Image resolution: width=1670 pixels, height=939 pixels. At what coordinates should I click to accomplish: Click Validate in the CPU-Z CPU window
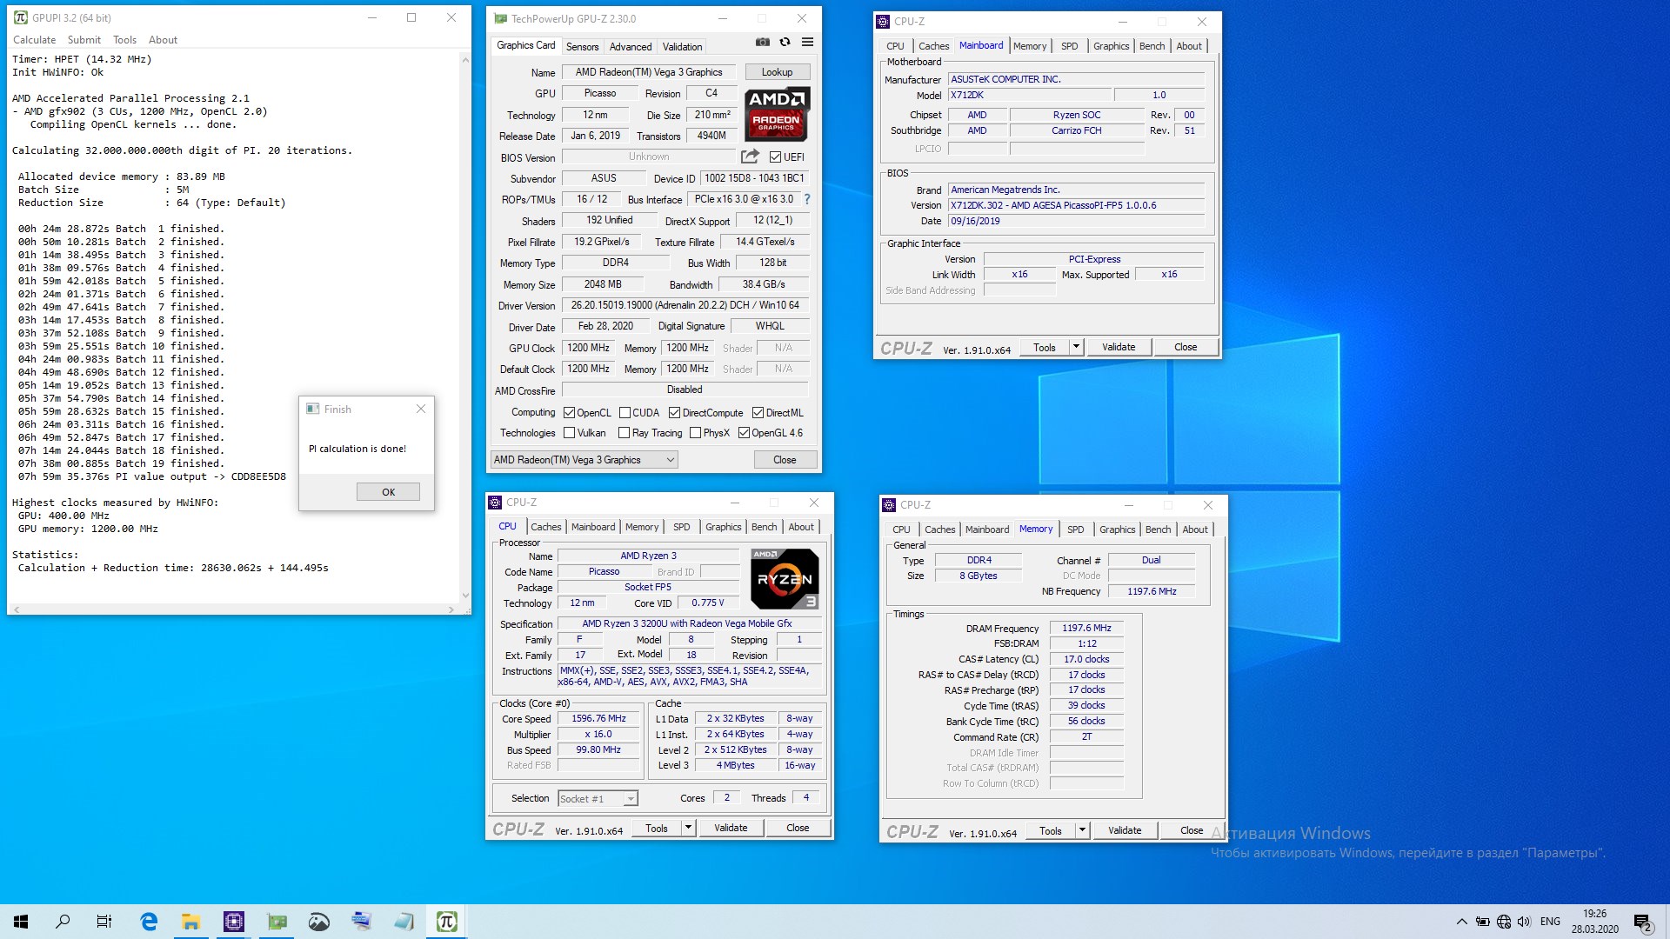731,828
